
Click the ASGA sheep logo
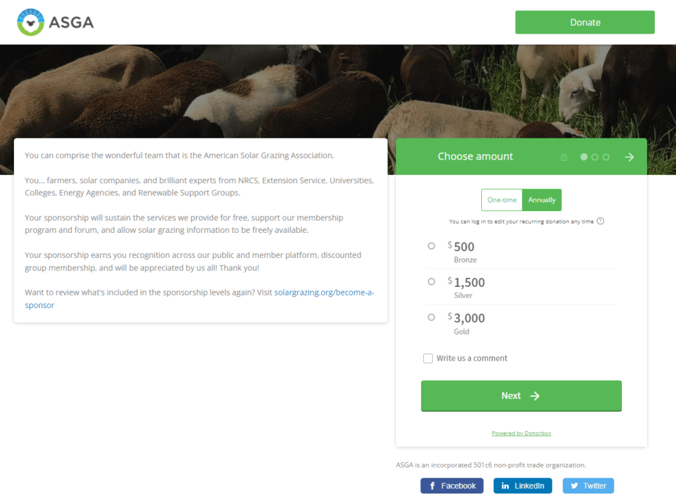tap(30, 22)
